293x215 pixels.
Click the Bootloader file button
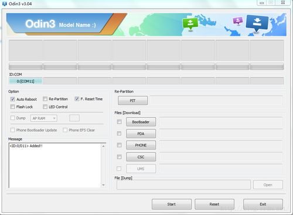[141, 122]
